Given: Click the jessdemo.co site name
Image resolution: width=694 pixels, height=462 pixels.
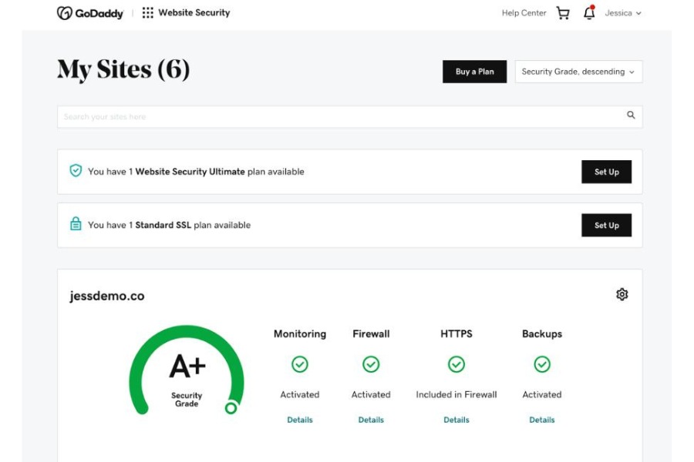Looking at the screenshot, I should coord(107,296).
